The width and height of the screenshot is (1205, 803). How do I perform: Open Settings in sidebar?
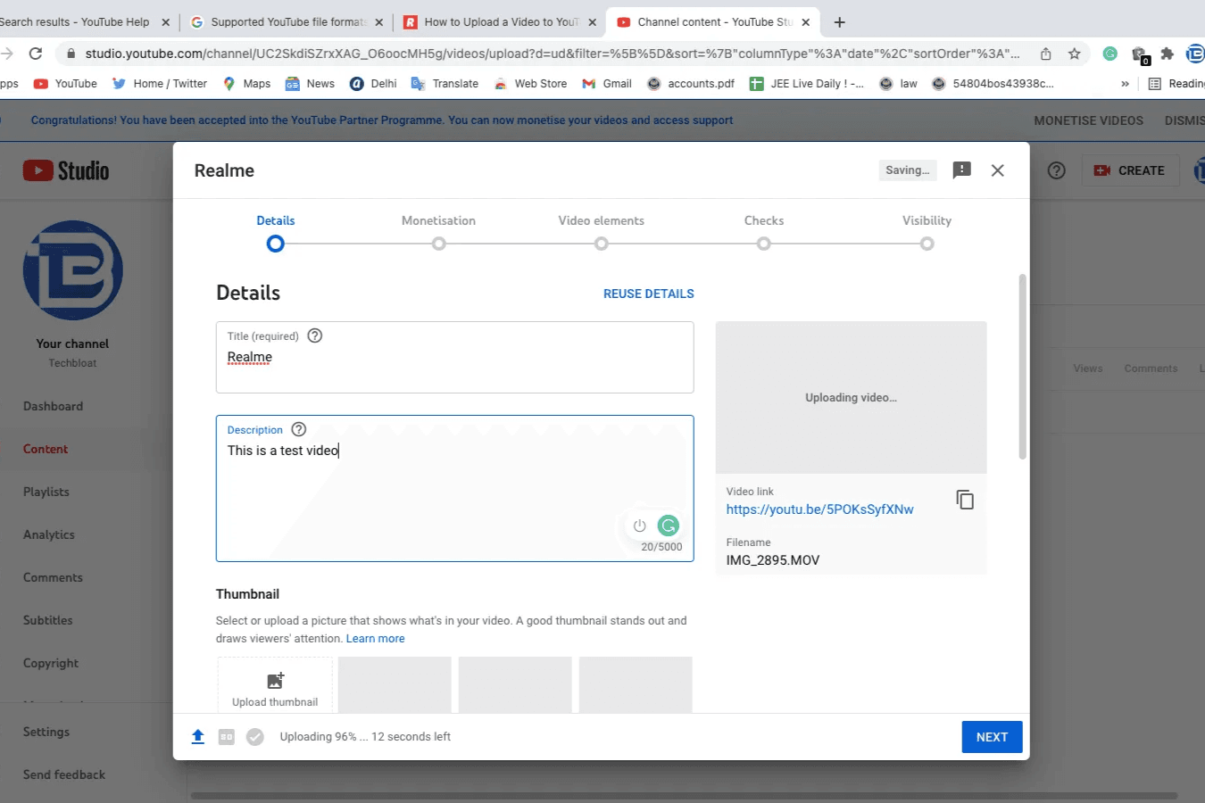[46, 732]
